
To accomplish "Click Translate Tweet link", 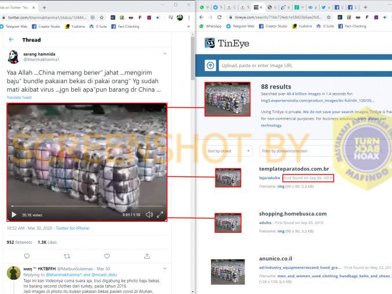I will click(x=19, y=98).
